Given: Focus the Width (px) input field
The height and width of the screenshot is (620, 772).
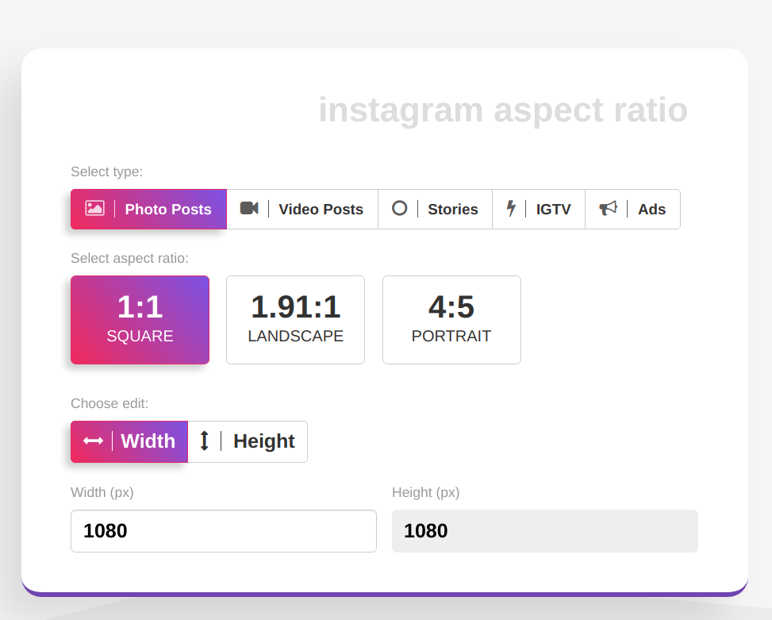Looking at the screenshot, I should [x=224, y=531].
